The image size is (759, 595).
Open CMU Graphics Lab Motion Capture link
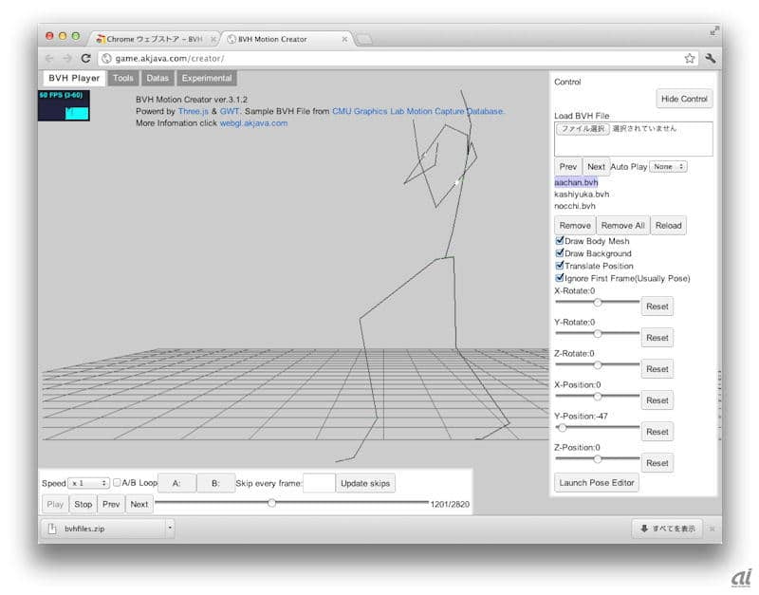point(417,111)
